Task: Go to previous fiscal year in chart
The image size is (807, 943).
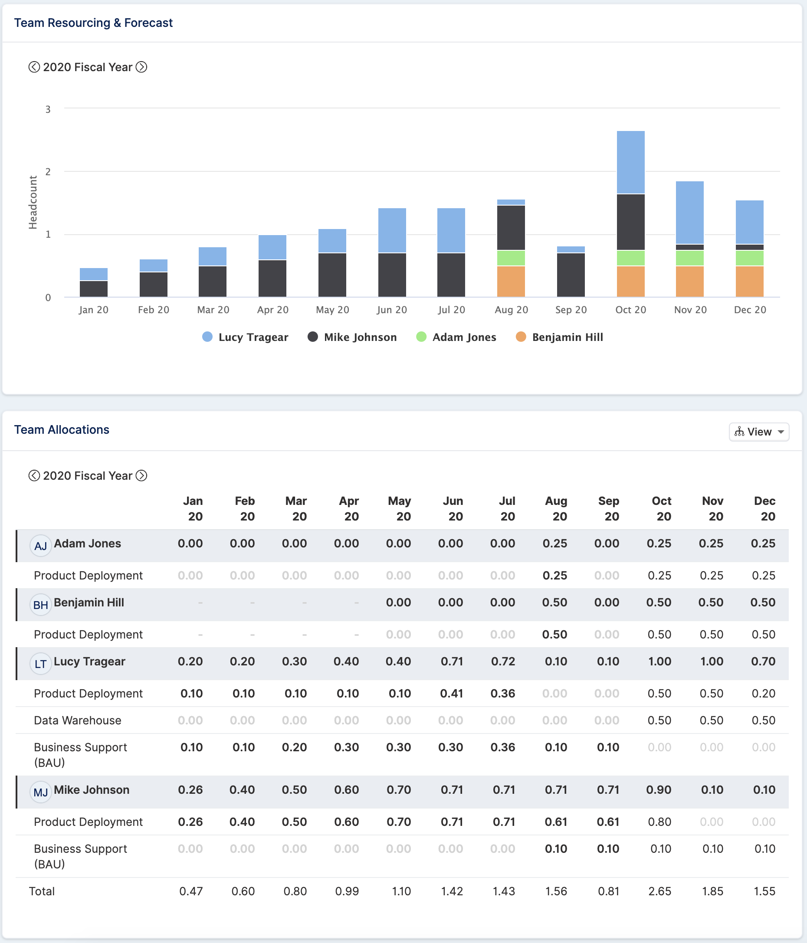Action: (x=34, y=67)
